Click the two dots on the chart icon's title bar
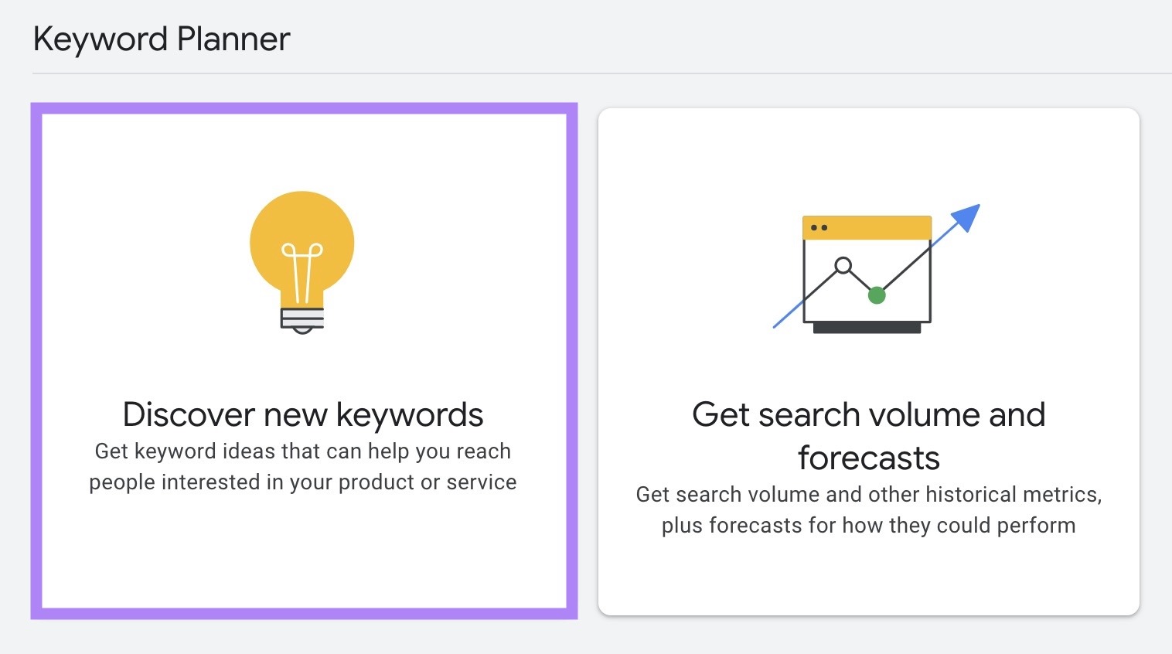The height and width of the screenshot is (654, 1172). pyautogui.click(x=818, y=227)
